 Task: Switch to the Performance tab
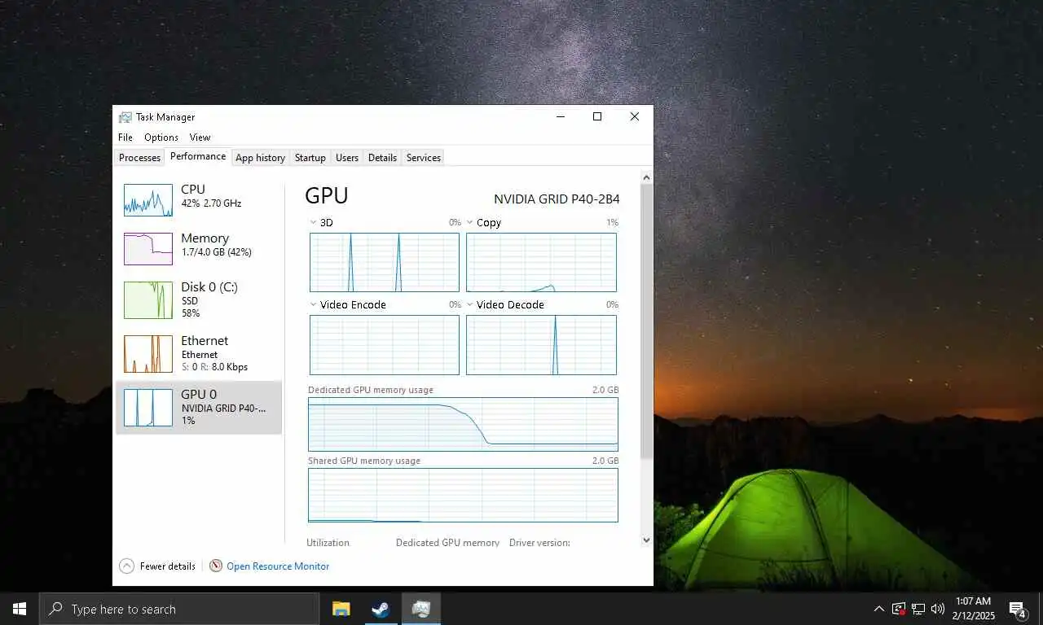pyautogui.click(x=198, y=156)
